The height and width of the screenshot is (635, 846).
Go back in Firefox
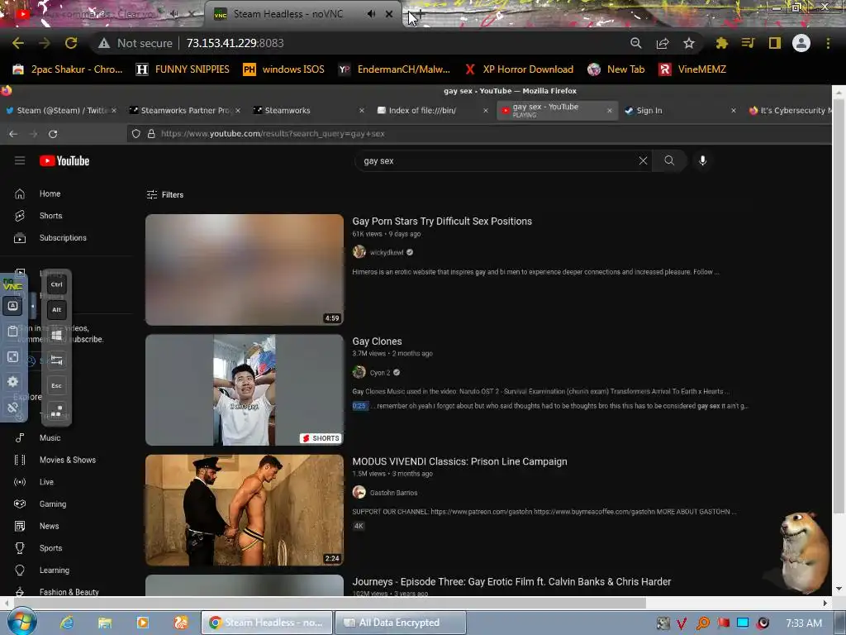13,134
